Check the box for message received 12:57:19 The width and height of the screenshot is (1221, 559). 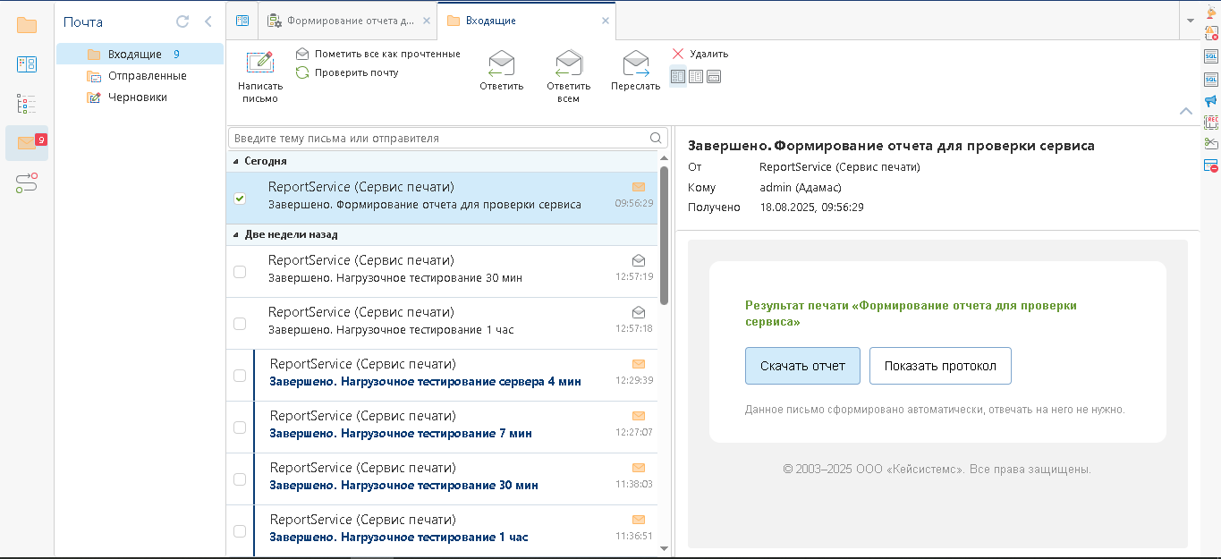tap(240, 272)
